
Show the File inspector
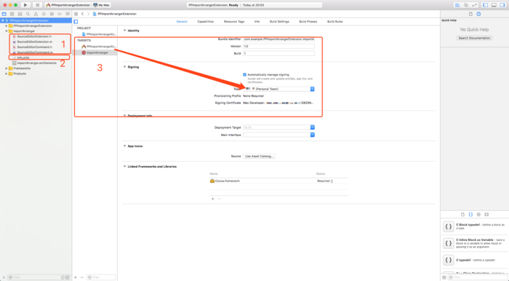pyautogui.click(x=470, y=14)
